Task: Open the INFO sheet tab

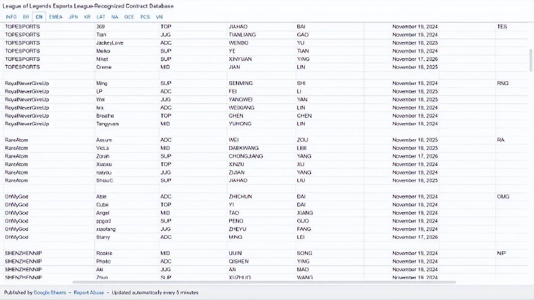Action: point(11,17)
